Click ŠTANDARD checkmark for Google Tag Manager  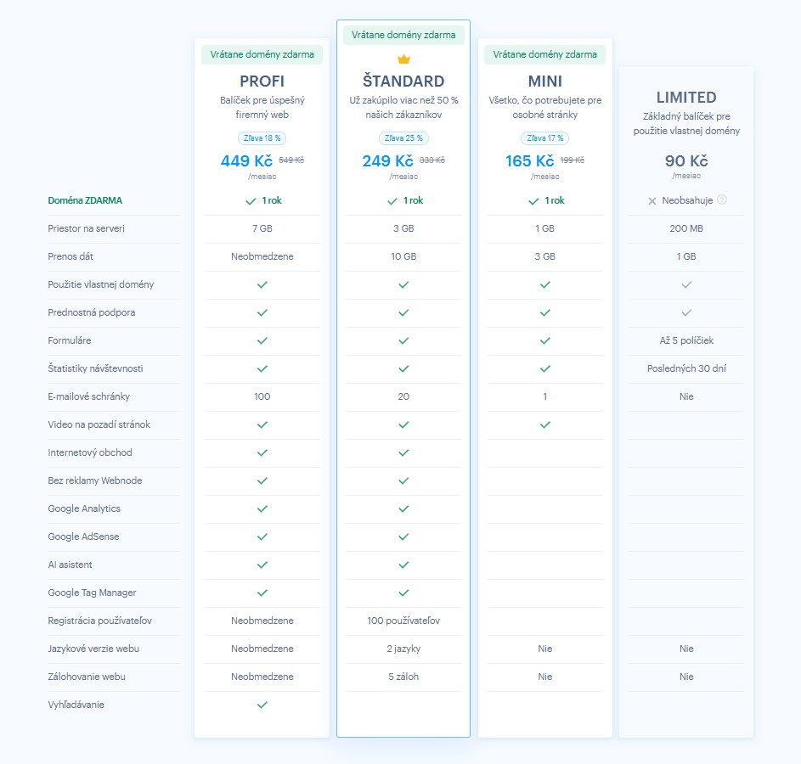click(403, 593)
